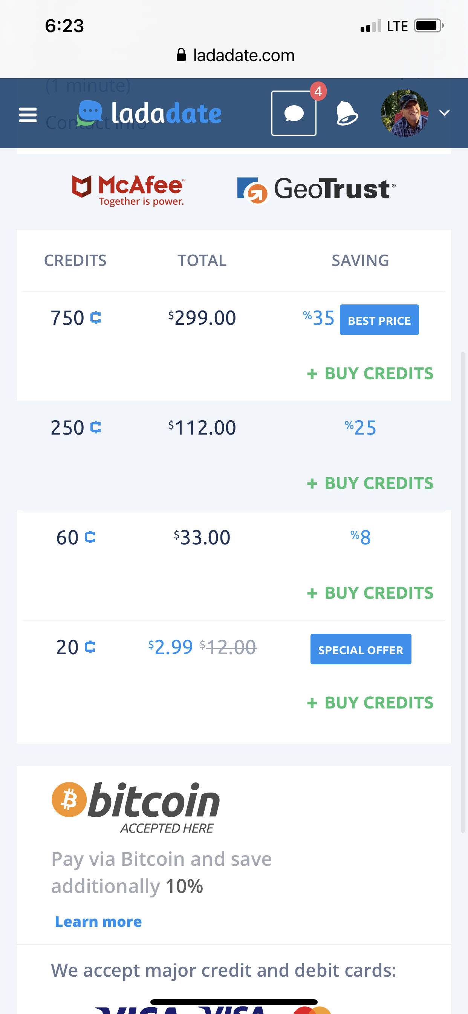Tap the GeoTrust security badge
Image resolution: width=468 pixels, height=1014 pixels.
point(316,190)
